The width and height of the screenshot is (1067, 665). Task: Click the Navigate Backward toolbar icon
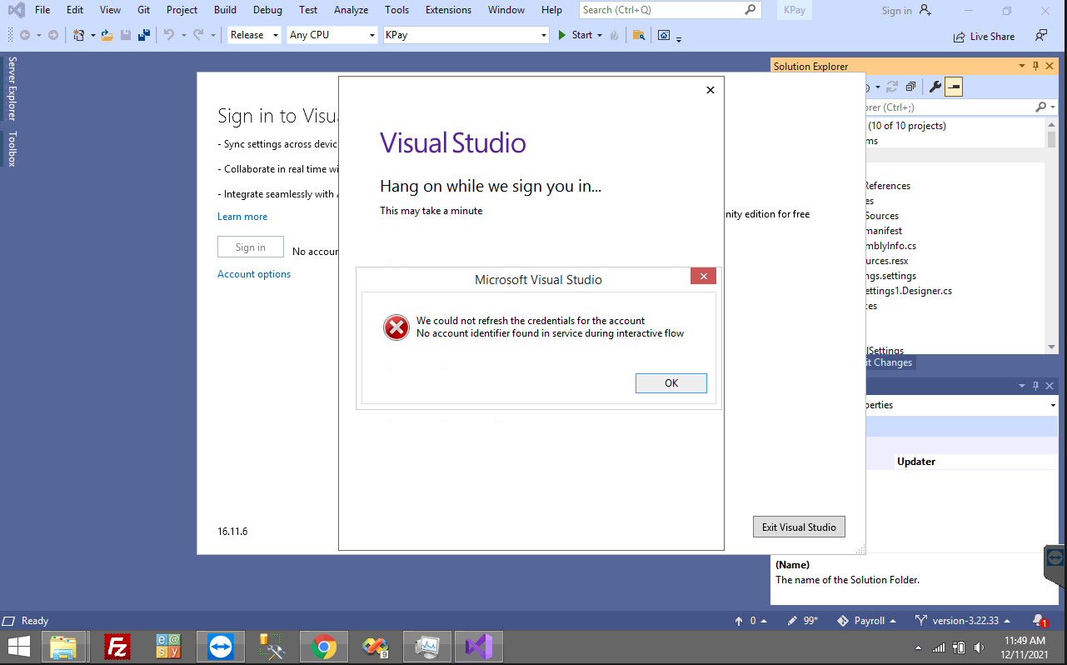click(25, 35)
